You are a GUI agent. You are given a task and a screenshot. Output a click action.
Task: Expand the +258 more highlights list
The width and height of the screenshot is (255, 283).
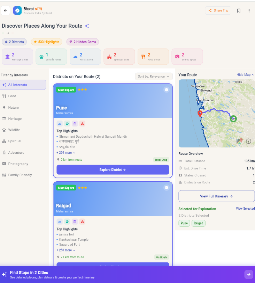66,250
